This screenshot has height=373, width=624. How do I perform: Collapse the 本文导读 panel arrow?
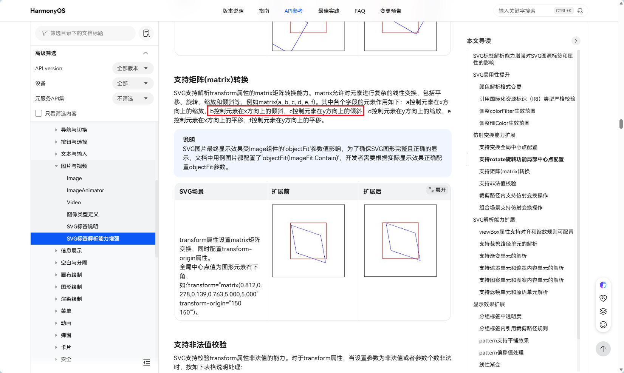click(x=576, y=41)
